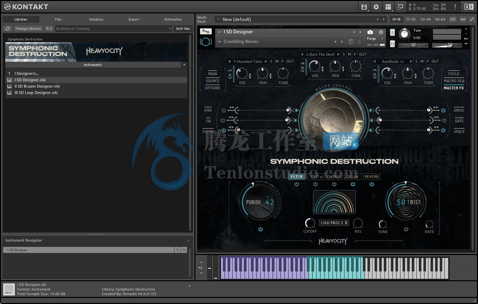Click the Heavyocity logo at panel bottom
The image size is (478, 304).
(x=333, y=241)
